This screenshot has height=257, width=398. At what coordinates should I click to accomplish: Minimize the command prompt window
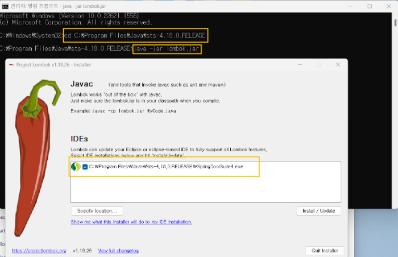click(351, 6)
